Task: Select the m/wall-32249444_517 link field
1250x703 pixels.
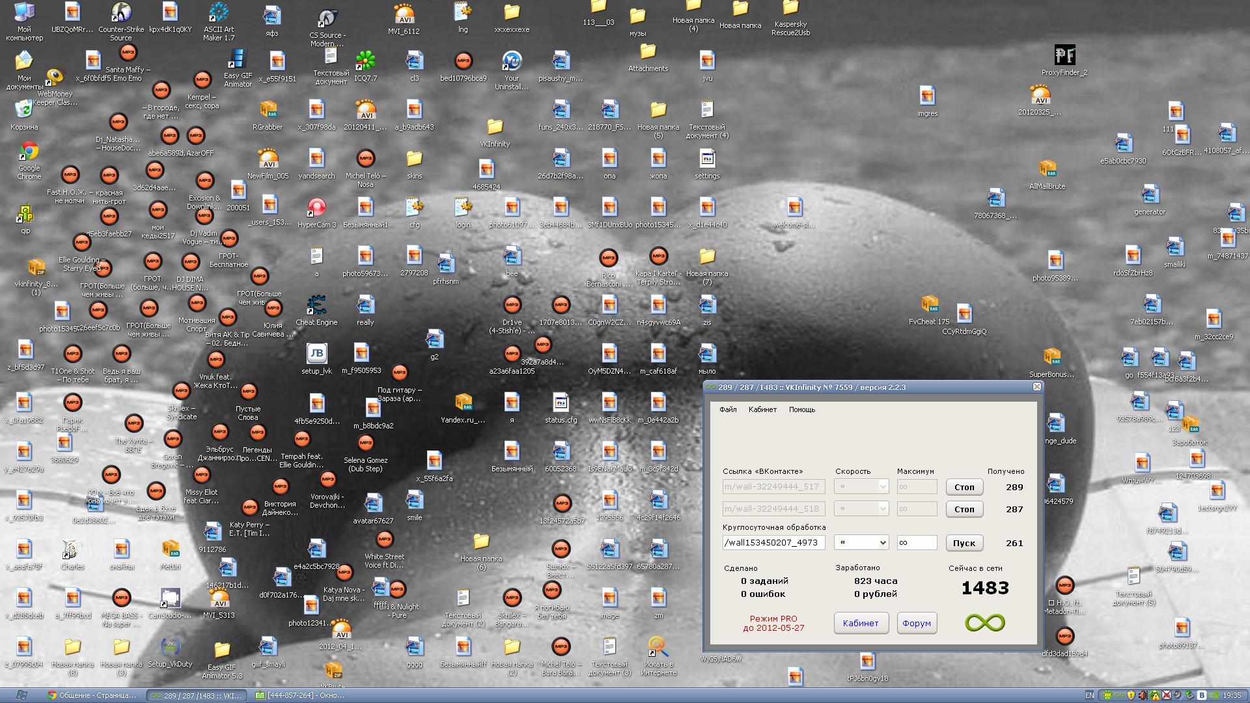Action: [773, 486]
